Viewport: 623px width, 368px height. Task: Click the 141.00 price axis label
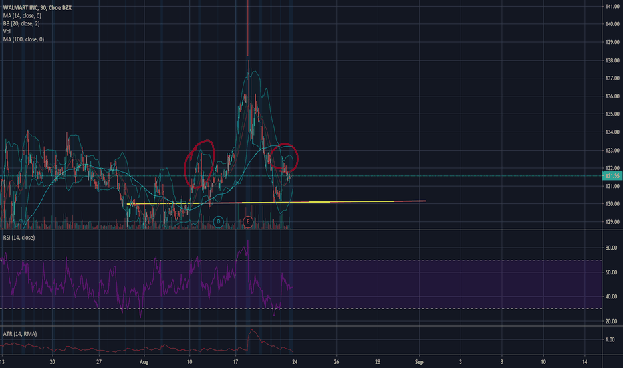[x=612, y=7]
